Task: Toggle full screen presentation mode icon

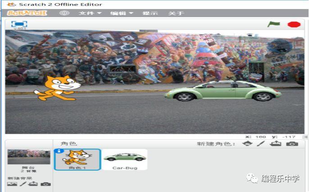Action: pyautogui.click(x=19, y=24)
